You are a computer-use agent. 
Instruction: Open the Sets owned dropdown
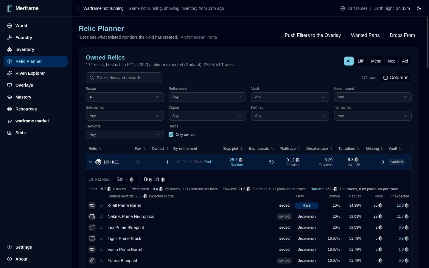pos(125,116)
